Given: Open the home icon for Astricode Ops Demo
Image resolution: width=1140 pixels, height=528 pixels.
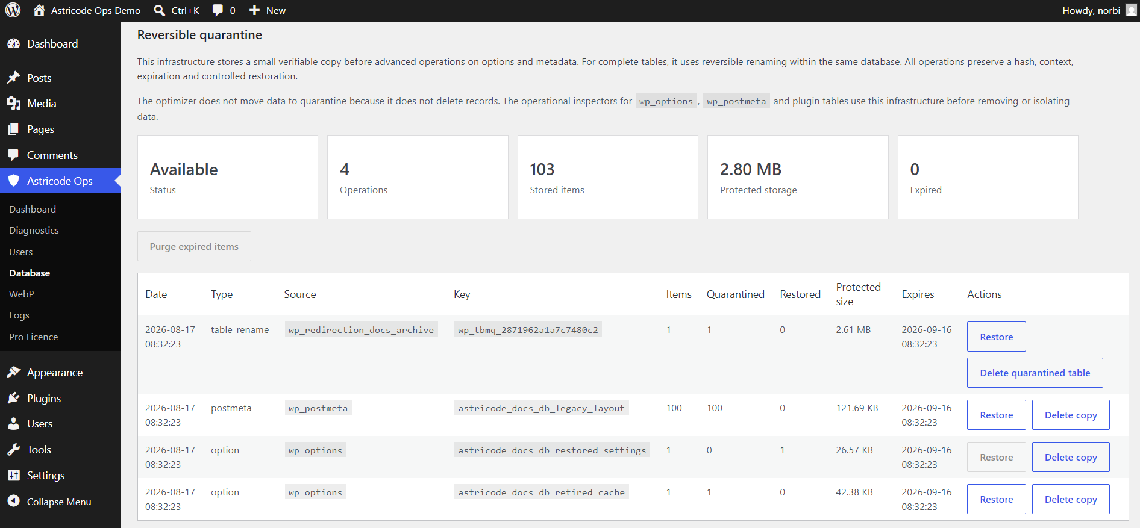Looking at the screenshot, I should coord(39,10).
